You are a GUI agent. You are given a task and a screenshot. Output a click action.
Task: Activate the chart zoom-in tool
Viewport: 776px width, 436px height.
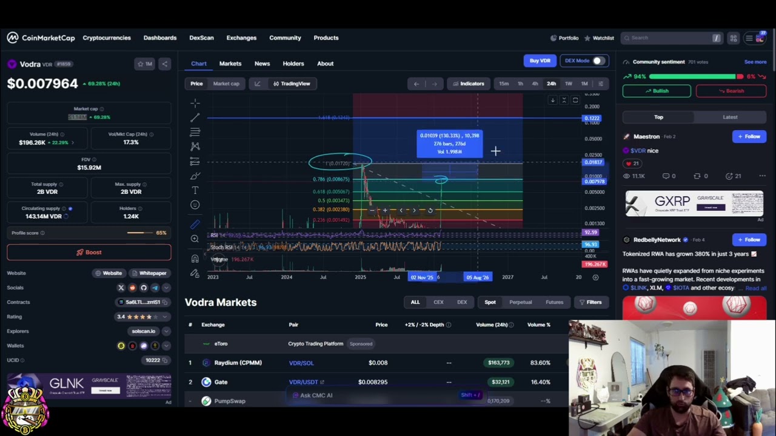pyautogui.click(x=195, y=239)
